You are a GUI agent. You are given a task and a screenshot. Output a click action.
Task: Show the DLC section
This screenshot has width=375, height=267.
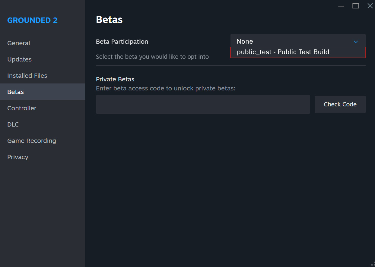[x=13, y=124]
